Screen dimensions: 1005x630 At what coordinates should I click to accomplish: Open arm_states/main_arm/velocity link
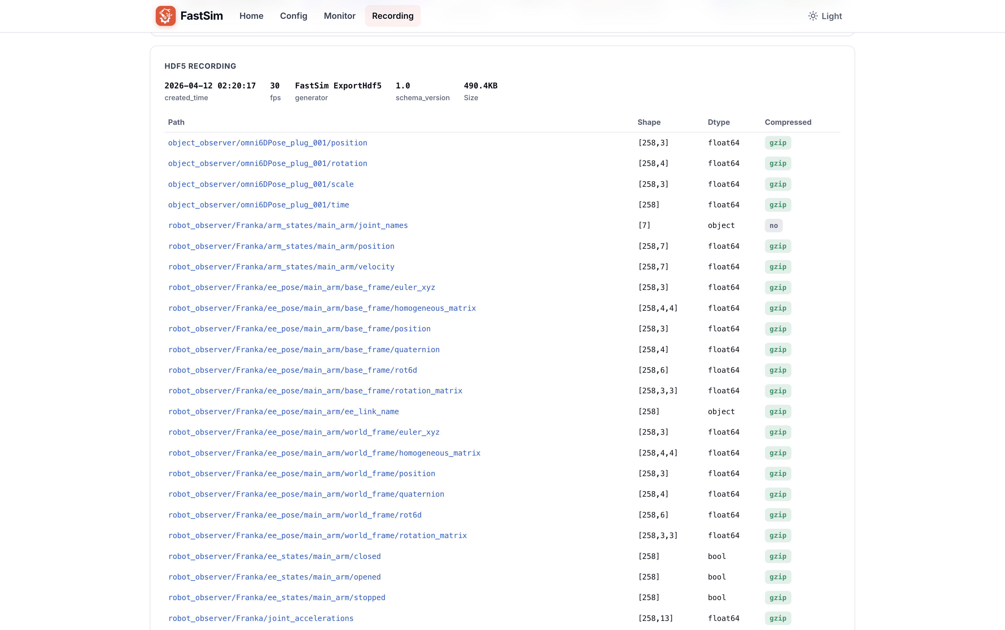pos(281,267)
